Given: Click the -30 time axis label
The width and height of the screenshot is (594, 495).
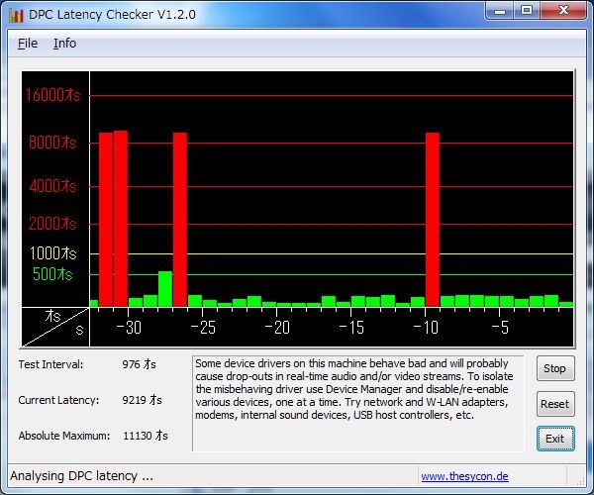Looking at the screenshot, I should [x=129, y=328].
